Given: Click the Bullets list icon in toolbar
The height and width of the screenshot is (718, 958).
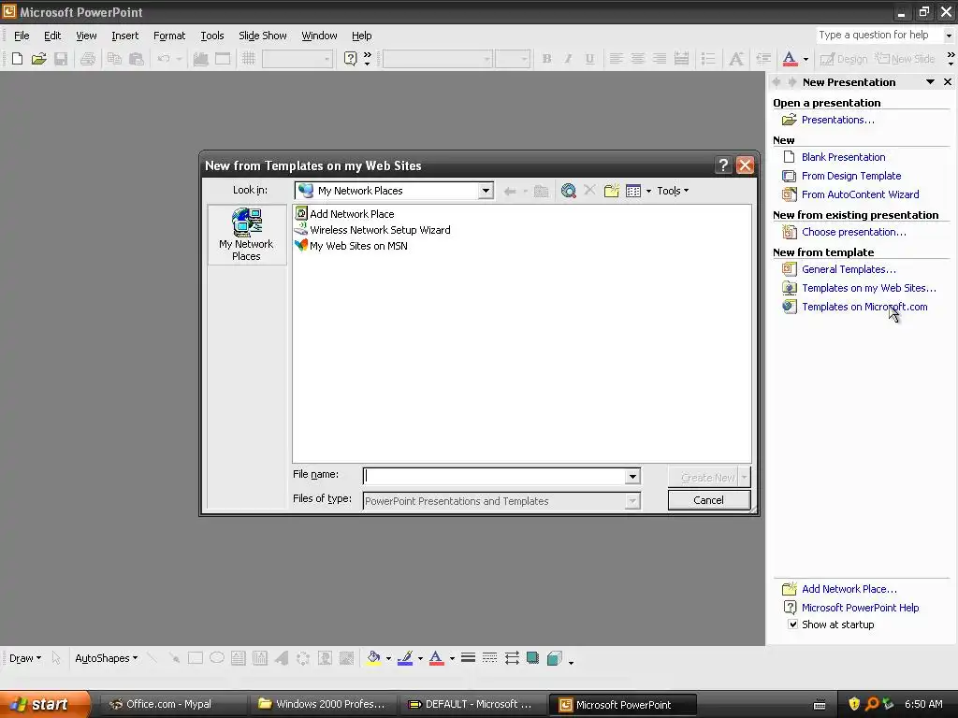Looking at the screenshot, I should [708, 59].
